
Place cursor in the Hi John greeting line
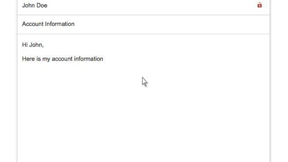click(33, 45)
